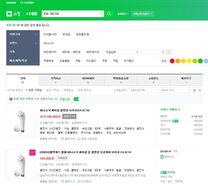Click the minimum price input field
208x186 pixels.
[128, 52]
